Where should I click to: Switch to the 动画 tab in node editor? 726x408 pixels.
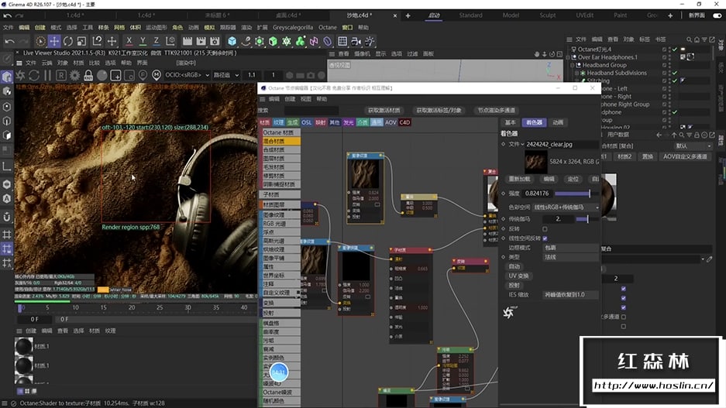pyautogui.click(x=558, y=122)
